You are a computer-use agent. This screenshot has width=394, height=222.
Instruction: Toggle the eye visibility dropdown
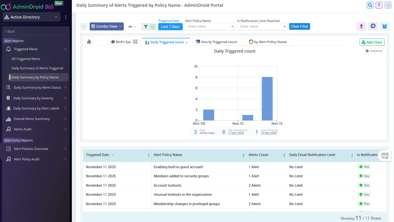[132, 27]
